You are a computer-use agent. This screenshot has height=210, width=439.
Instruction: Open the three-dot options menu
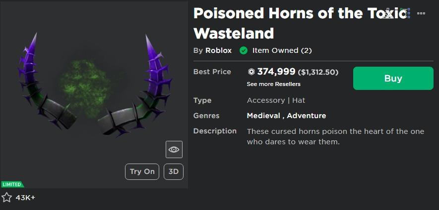421,13
